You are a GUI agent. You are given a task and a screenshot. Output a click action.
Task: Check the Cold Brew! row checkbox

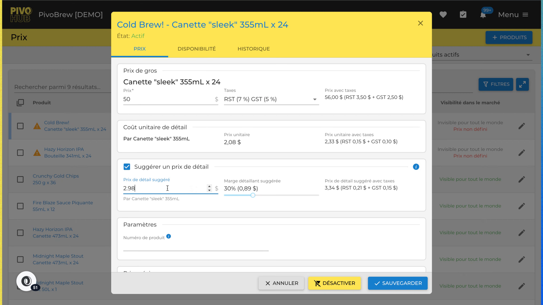[x=20, y=126]
